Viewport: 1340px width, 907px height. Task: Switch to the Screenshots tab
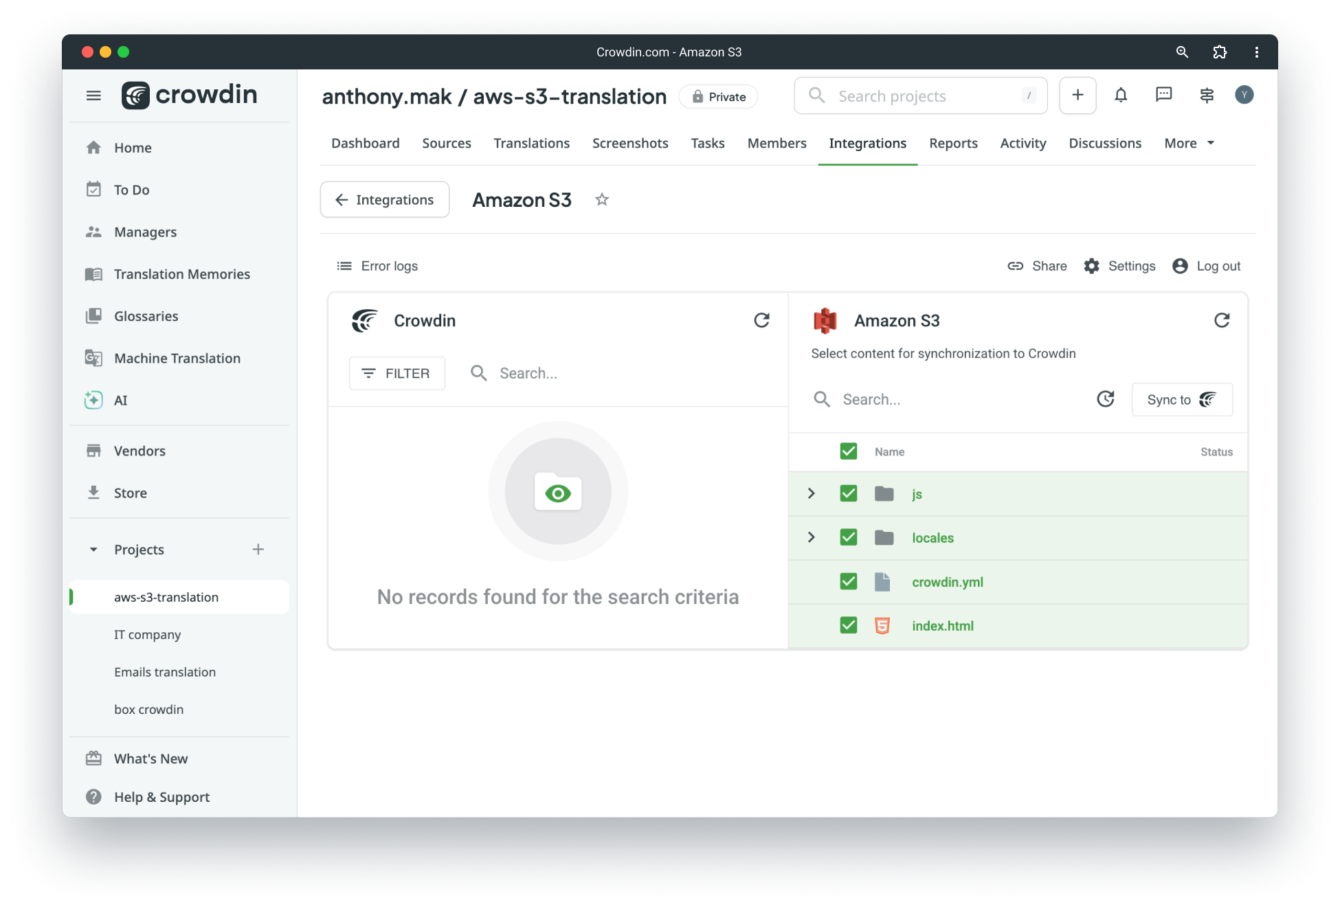630,143
